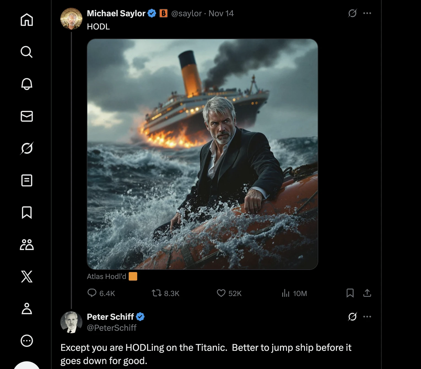The image size is (421, 369).
Task: Open the more options menu on Saylor's post
Action: (x=367, y=13)
